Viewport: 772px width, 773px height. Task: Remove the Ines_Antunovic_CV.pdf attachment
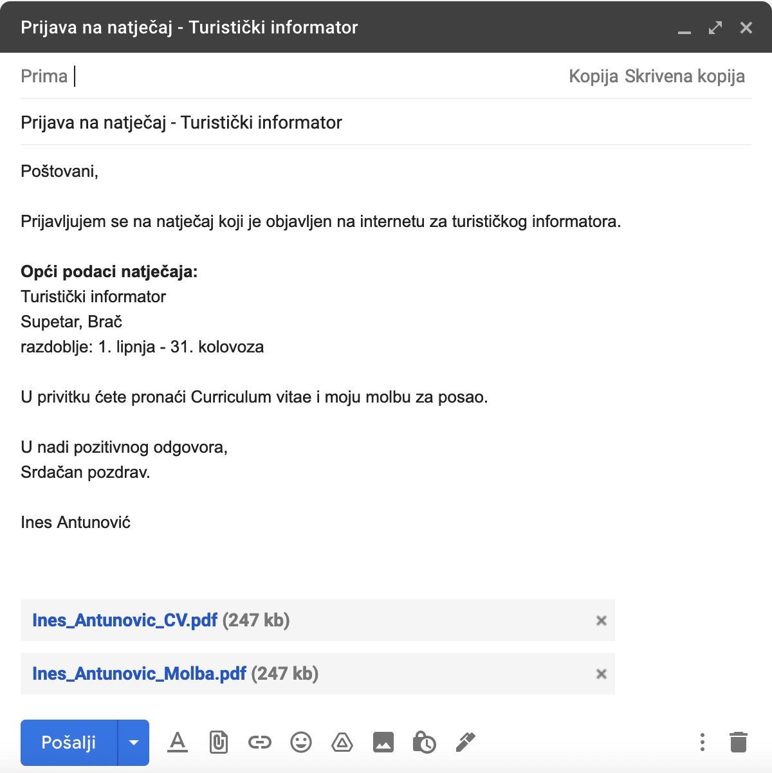[x=602, y=621]
